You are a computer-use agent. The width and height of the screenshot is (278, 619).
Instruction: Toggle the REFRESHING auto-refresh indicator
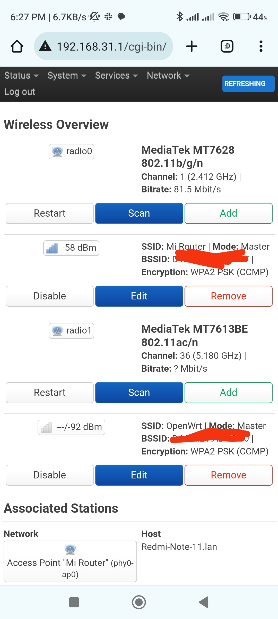248,84
